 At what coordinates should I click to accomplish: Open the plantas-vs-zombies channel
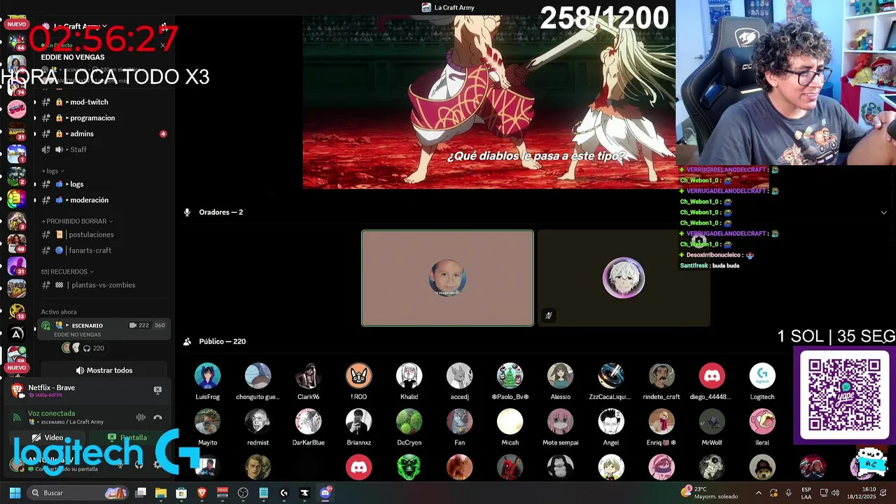click(103, 285)
